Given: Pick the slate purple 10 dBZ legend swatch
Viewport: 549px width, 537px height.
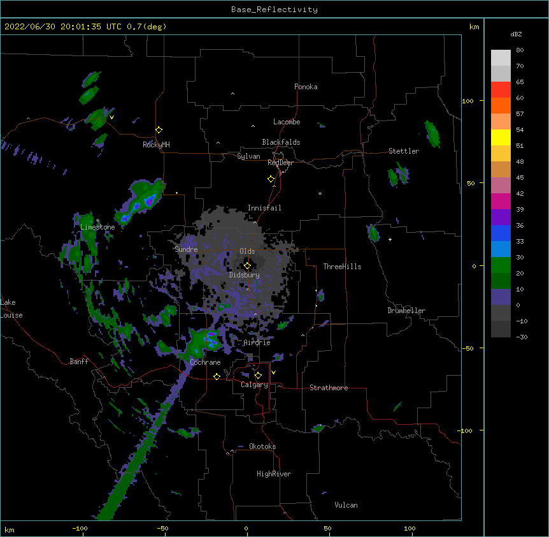Looking at the screenshot, I should point(501,297).
